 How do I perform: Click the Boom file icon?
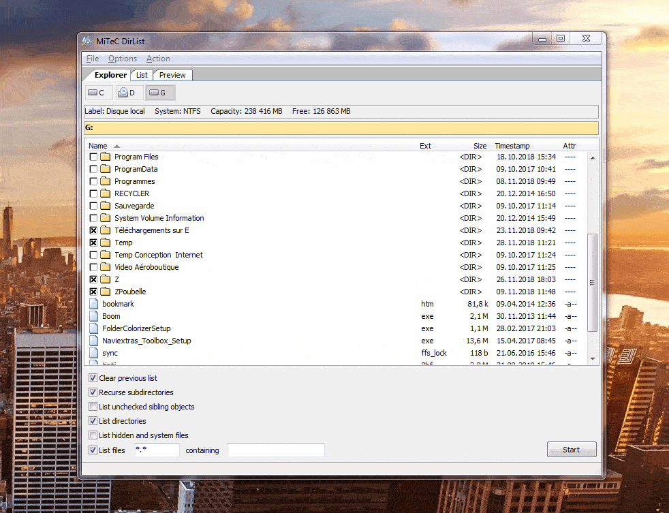(x=94, y=316)
